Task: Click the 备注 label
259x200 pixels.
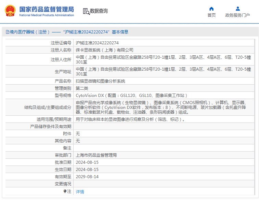Action: click(67, 148)
